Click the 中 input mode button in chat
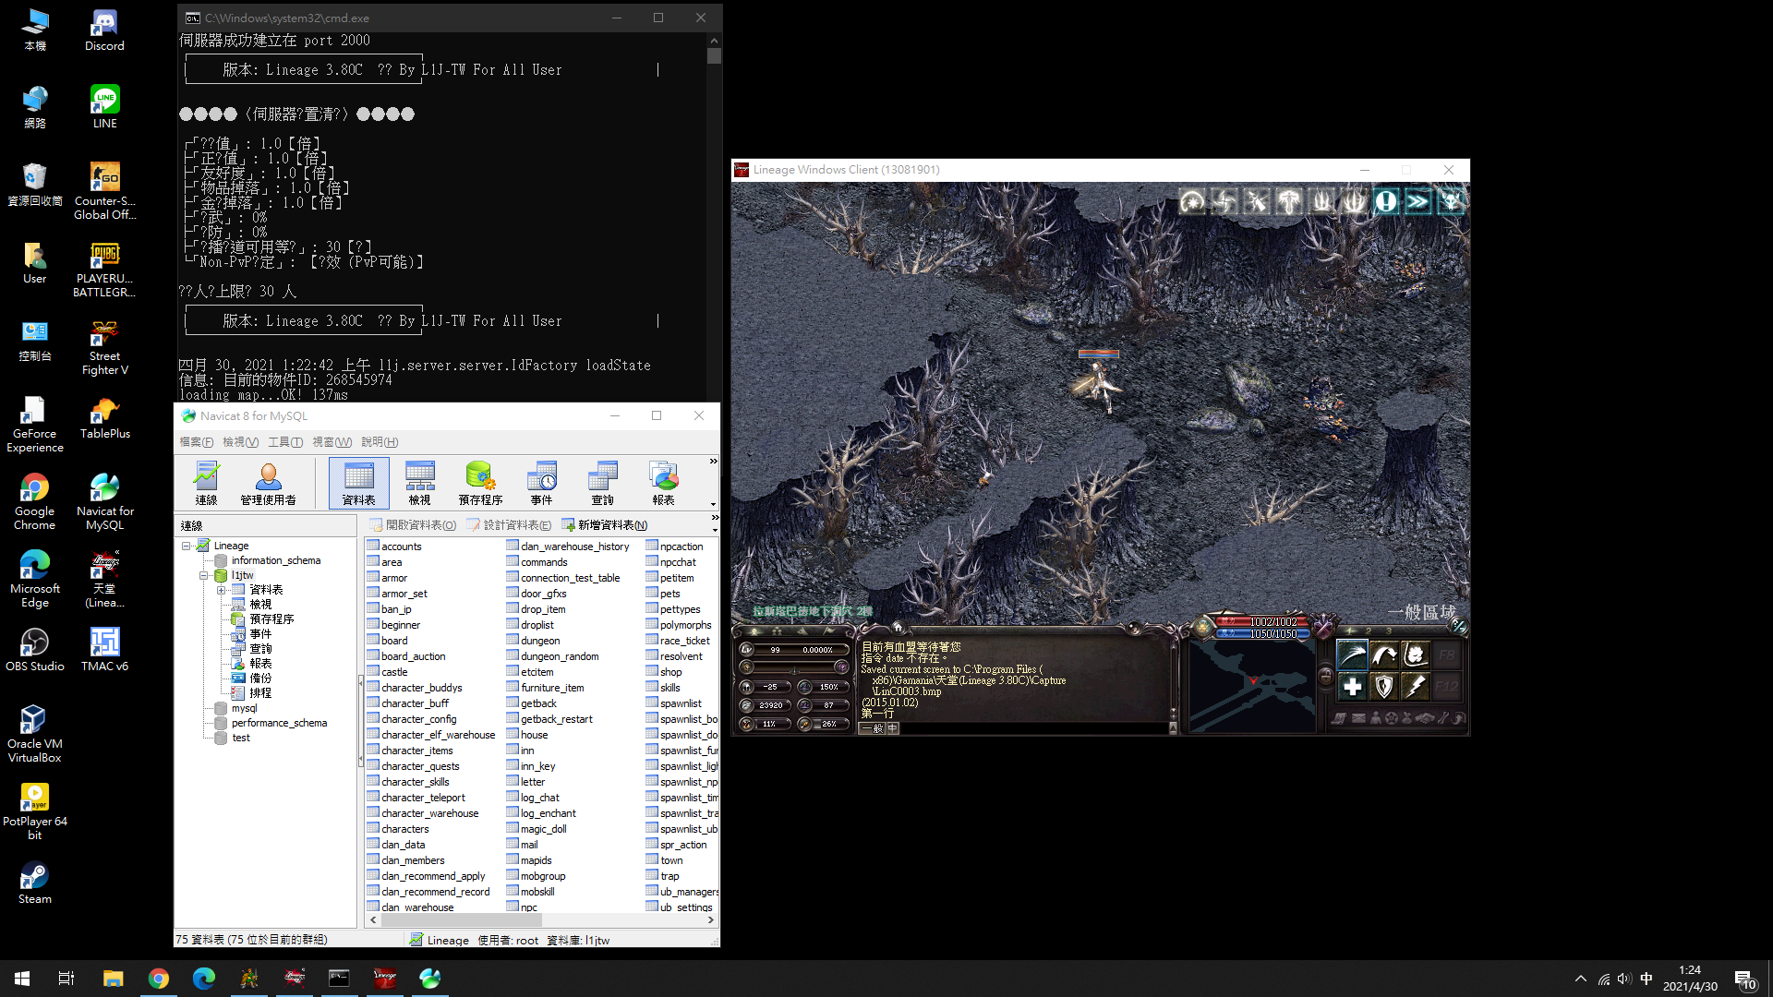Image resolution: width=1773 pixels, height=997 pixels. (893, 728)
